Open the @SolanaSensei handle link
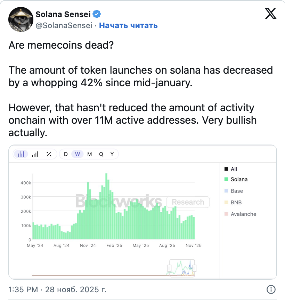The height and width of the screenshot is (303, 285). [64, 25]
